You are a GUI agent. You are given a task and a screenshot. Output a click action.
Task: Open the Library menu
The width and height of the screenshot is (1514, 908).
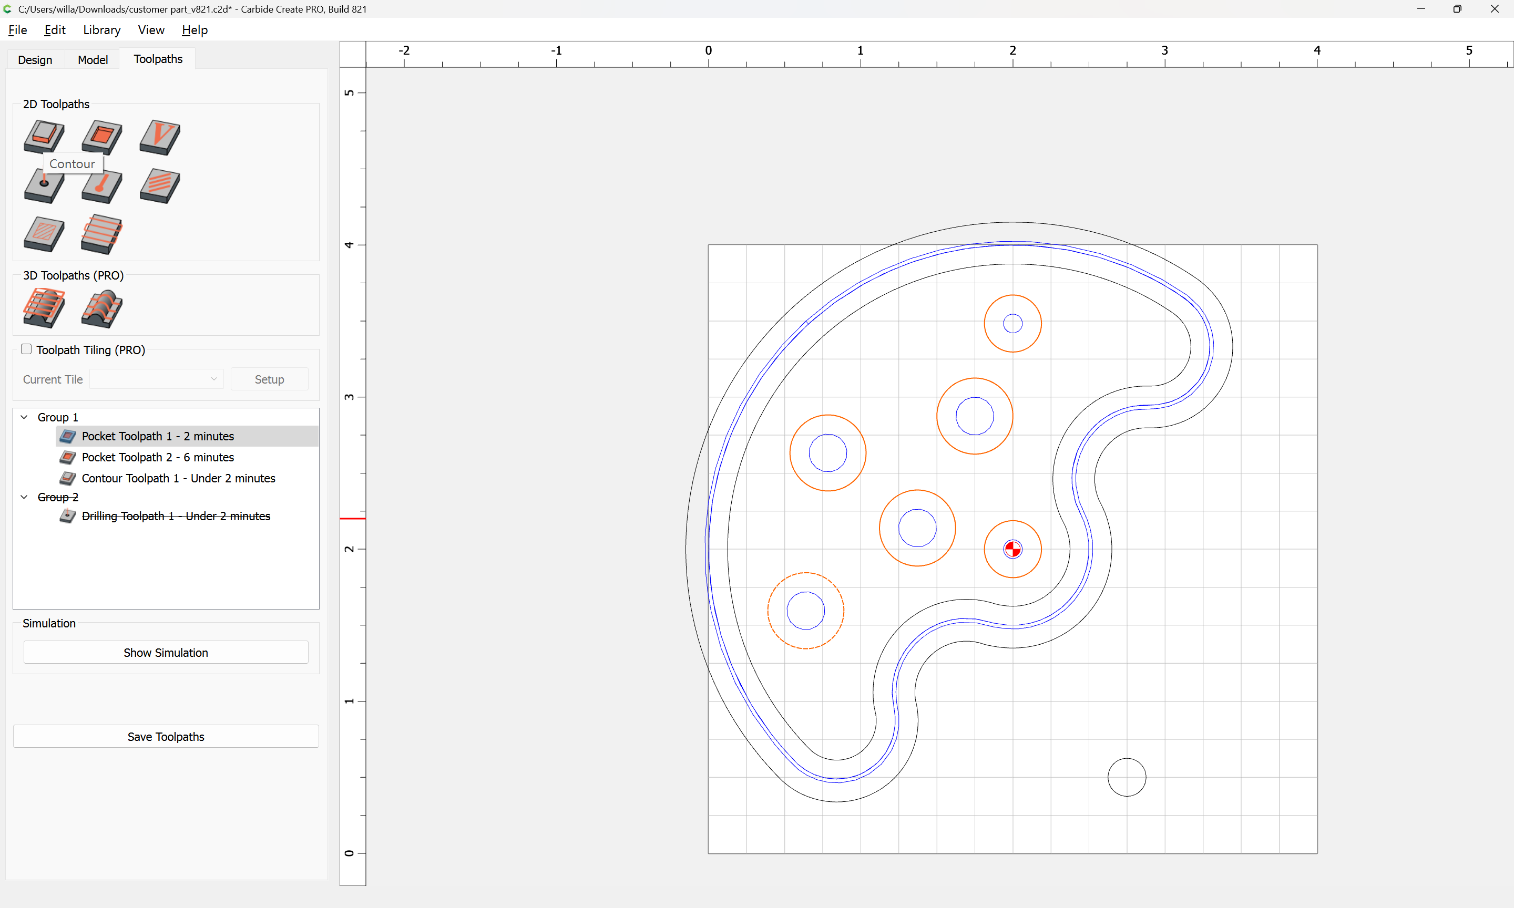tap(101, 30)
